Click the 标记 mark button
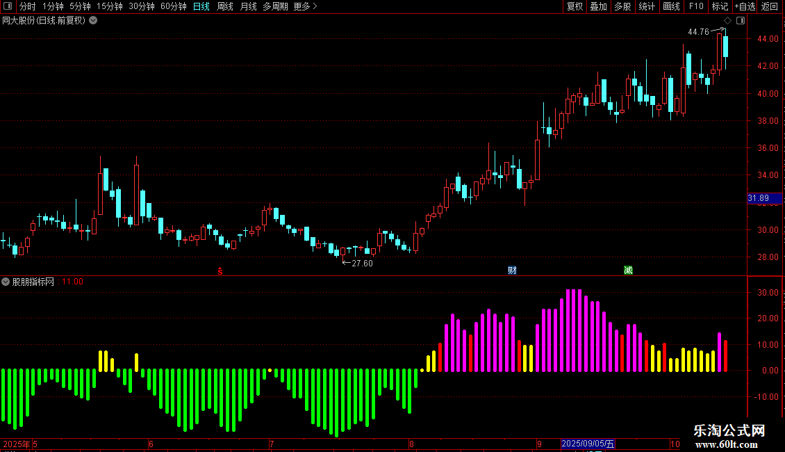The height and width of the screenshot is (452, 785). click(720, 6)
